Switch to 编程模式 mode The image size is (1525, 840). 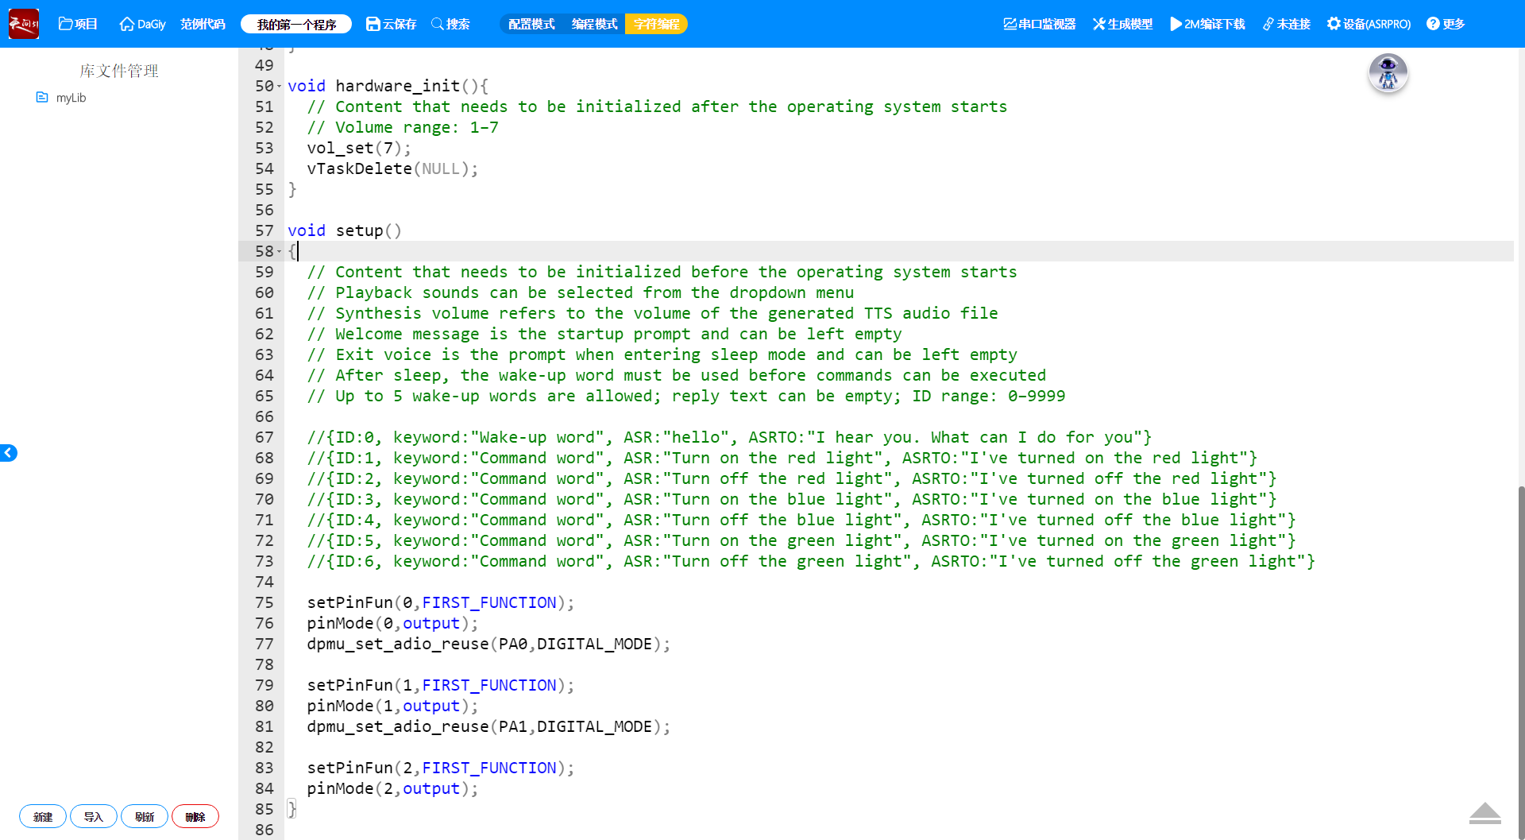point(594,24)
